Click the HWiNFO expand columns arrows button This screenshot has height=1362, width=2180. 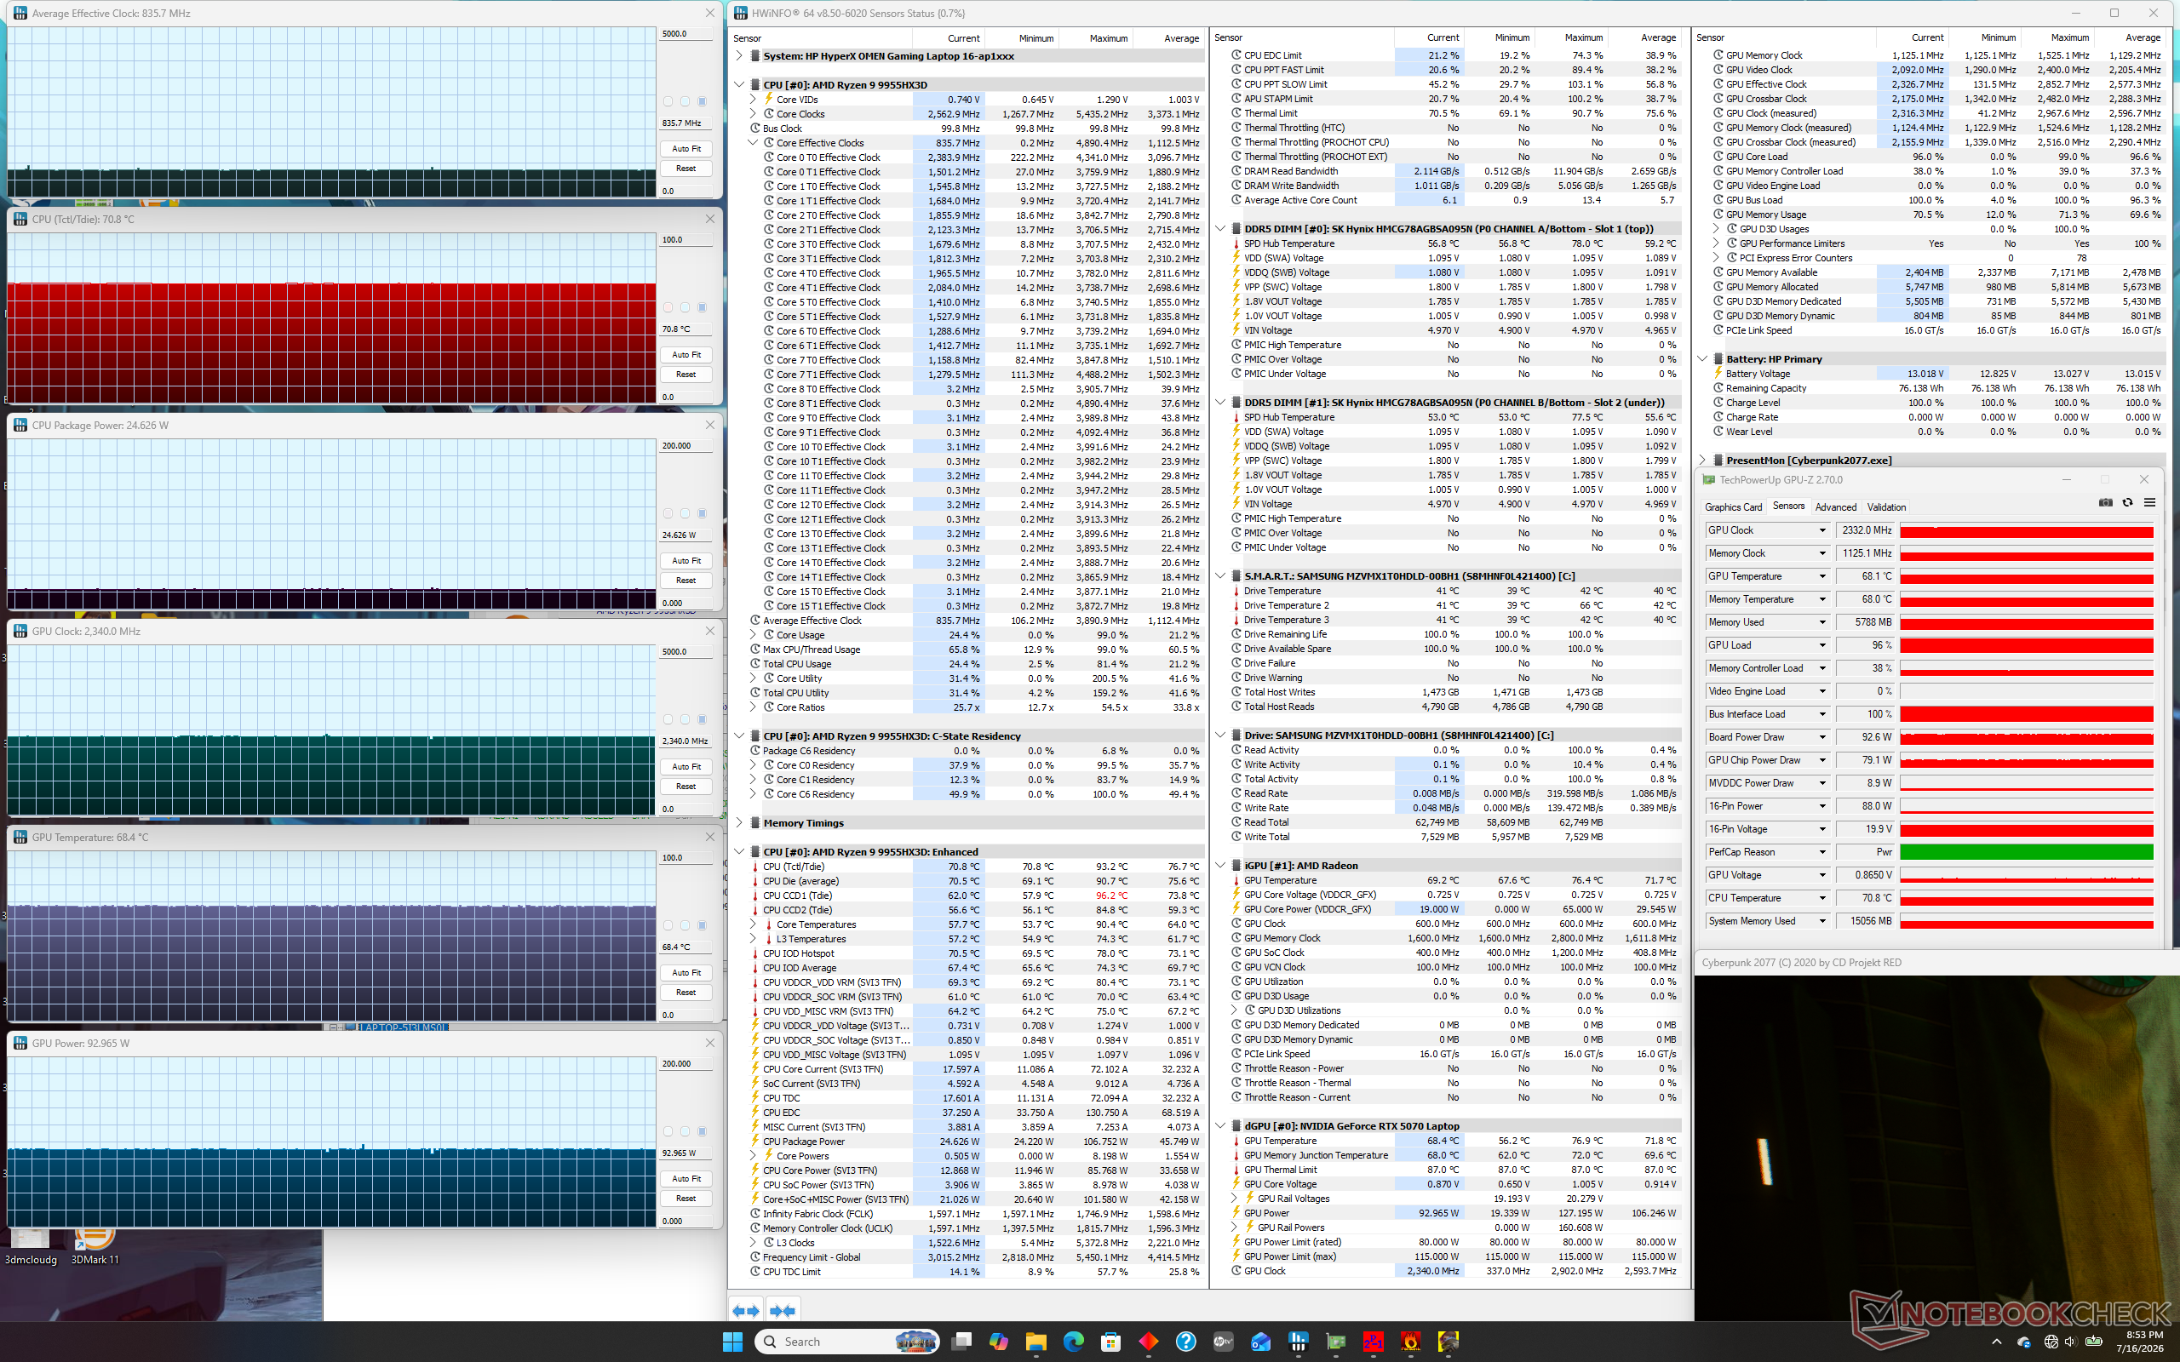(x=746, y=1311)
